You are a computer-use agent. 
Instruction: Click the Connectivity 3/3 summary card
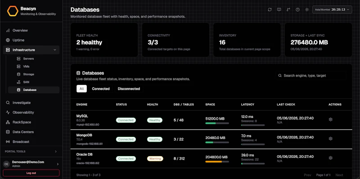(175, 40)
